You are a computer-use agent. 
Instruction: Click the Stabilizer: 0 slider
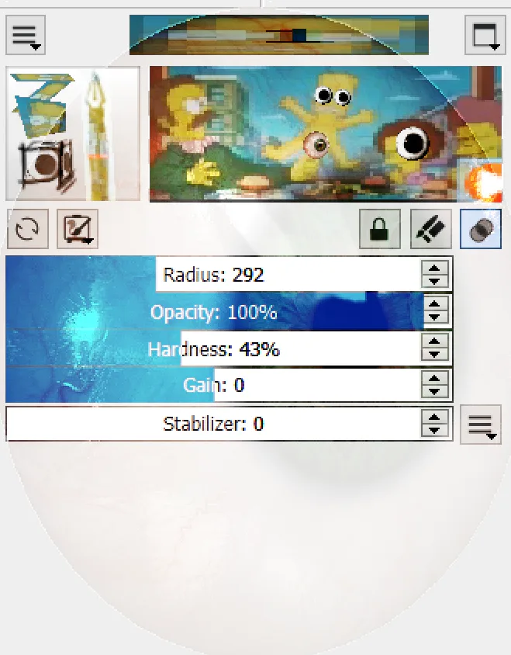pos(213,424)
